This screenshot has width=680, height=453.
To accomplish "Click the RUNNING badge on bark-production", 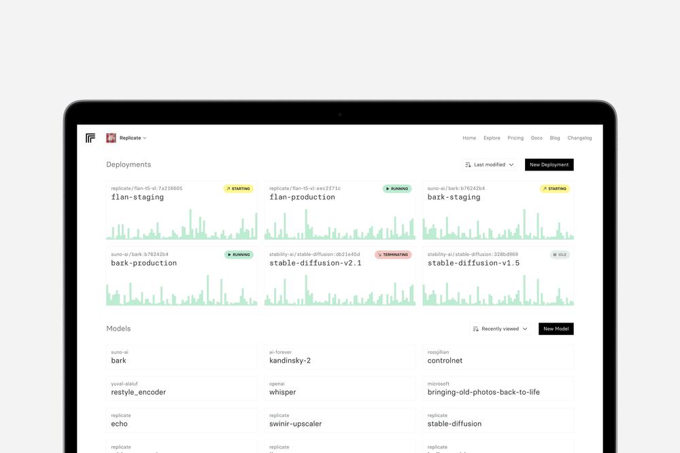I will 239,255.
